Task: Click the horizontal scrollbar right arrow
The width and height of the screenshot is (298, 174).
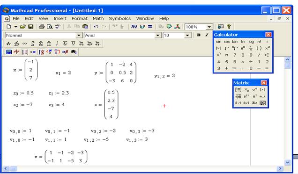Action: click(x=280, y=168)
